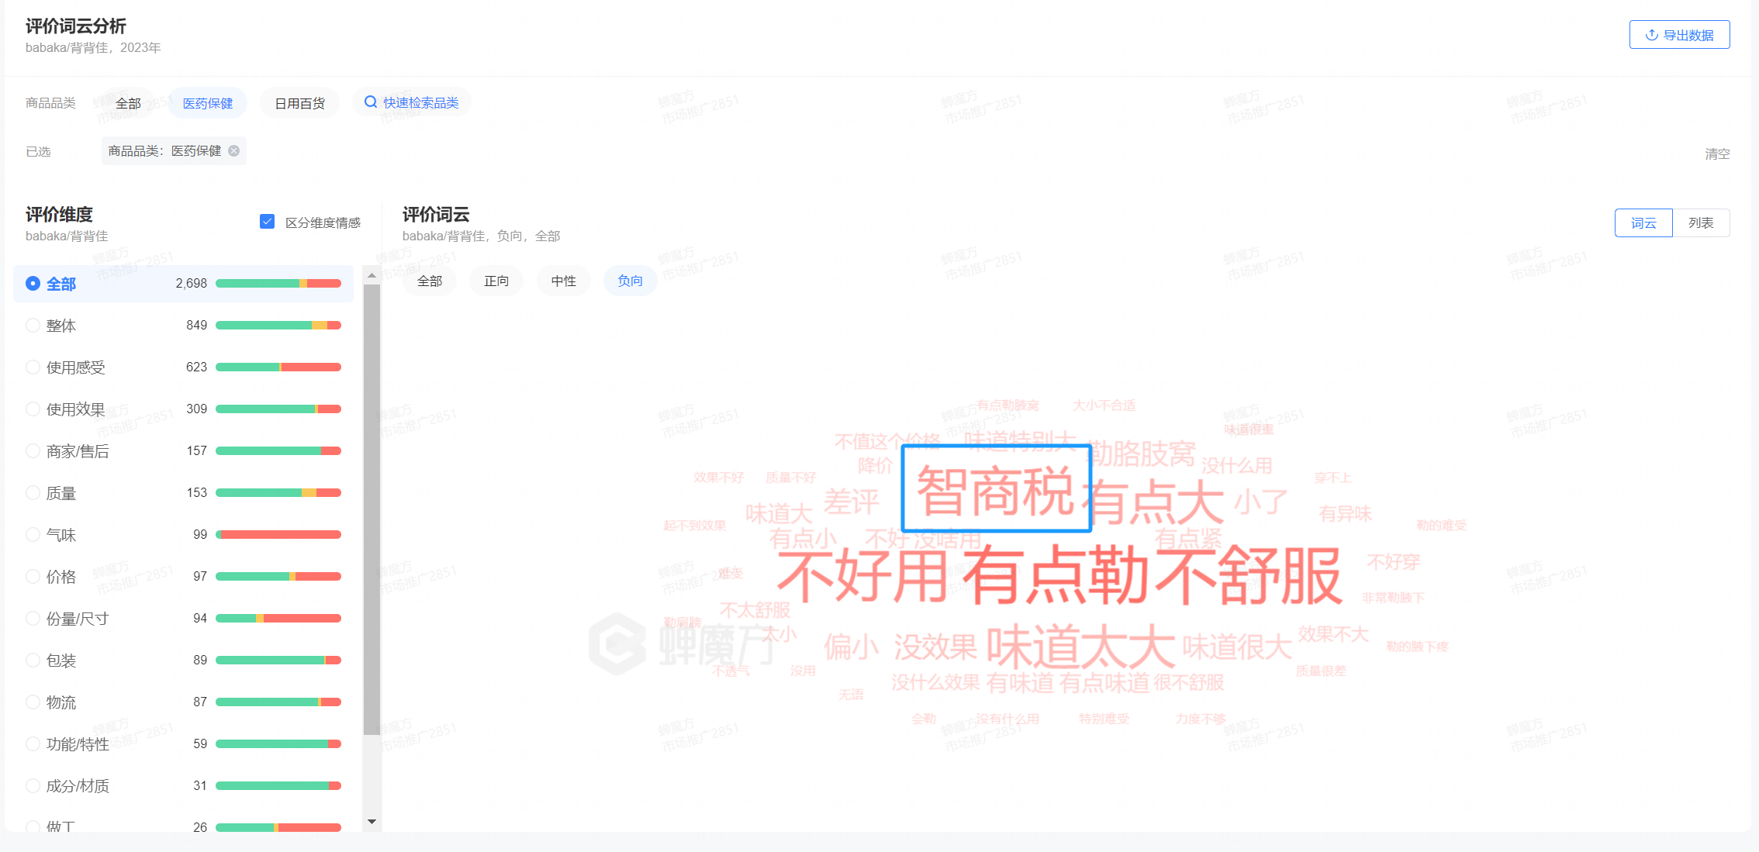Screen dimensions: 1759x852
Task: Select 日用百货 product category
Action: click(300, 103)
